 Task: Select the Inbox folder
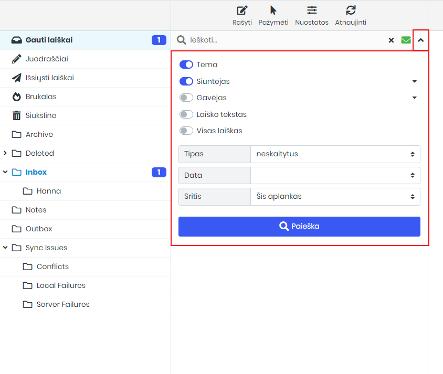85,173
